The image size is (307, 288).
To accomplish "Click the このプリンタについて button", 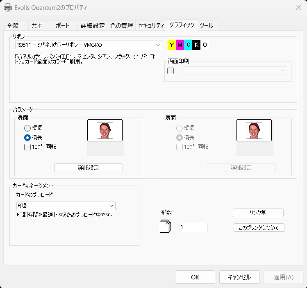I will pos(259,227).
